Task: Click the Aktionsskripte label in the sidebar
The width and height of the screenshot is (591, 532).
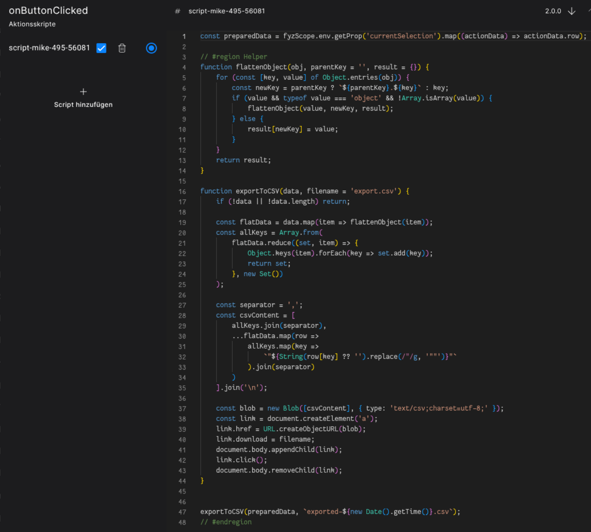Action: coord(32,24)
